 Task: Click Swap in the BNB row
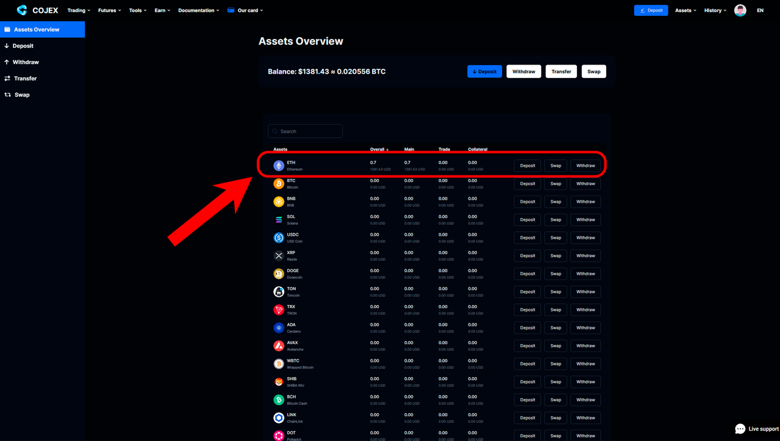[x=556, y=202]
